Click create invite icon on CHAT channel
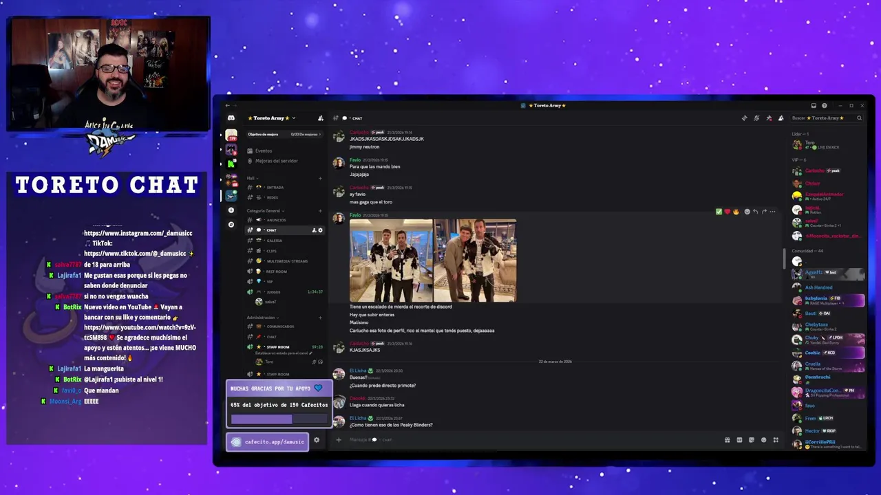The height and width of the screenshot is (495, 881). [314, 230]
